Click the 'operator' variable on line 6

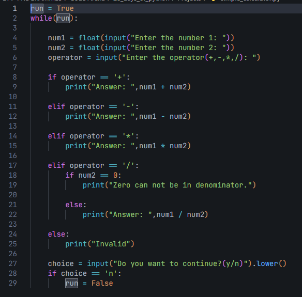pyautogui.click(x=65, y=57)
